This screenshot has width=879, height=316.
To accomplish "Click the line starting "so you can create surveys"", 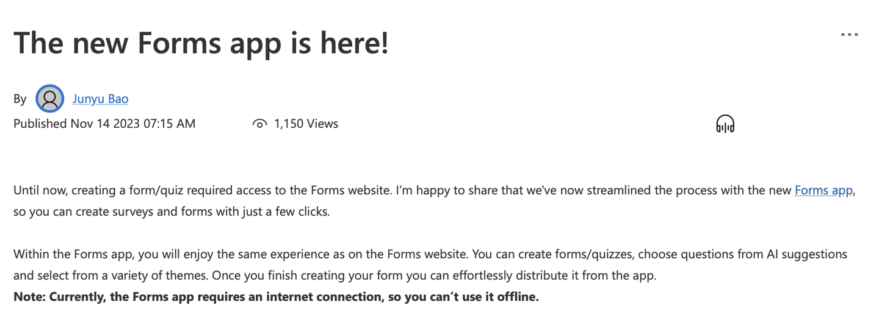I will click(x=172, y=212).
